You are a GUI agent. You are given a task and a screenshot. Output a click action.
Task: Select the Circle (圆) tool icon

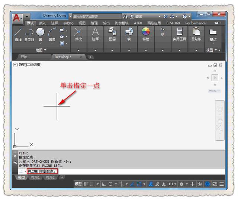pos(40,32)
